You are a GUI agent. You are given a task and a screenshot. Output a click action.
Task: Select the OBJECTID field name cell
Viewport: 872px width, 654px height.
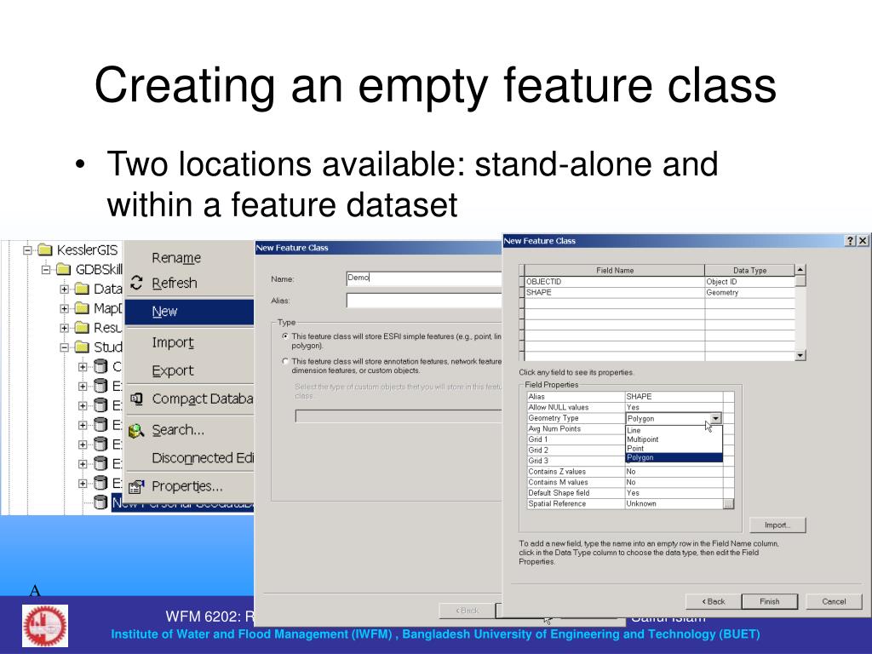[x=615, y=281]
